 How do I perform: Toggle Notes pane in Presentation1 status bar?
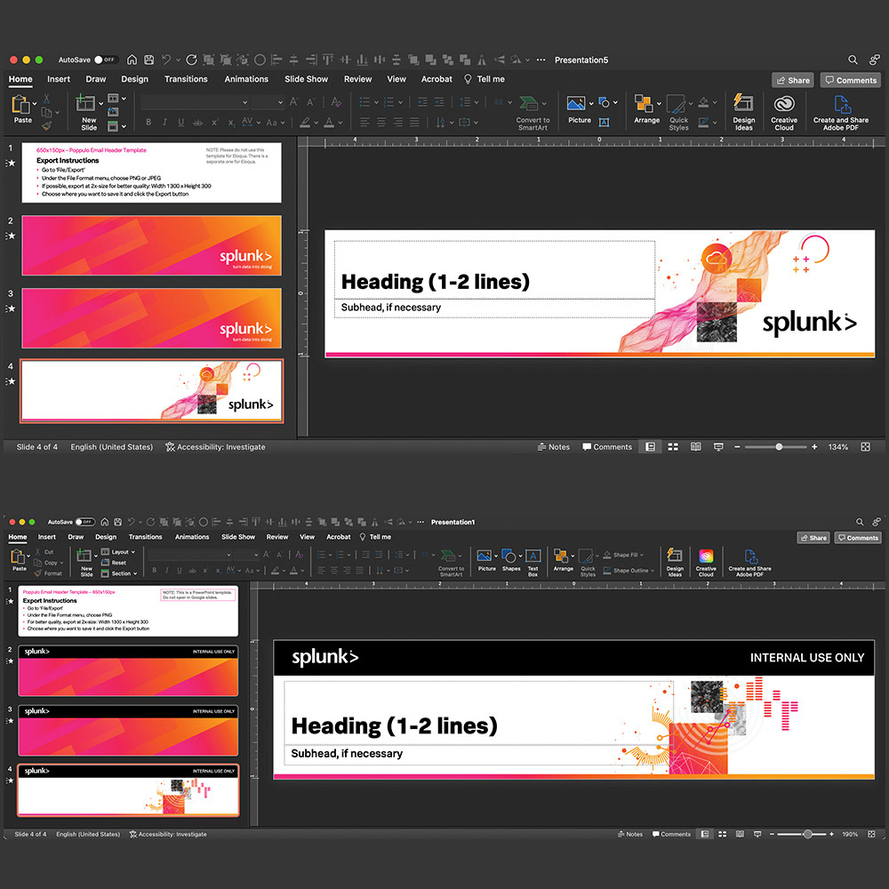[x=630, y=834]
